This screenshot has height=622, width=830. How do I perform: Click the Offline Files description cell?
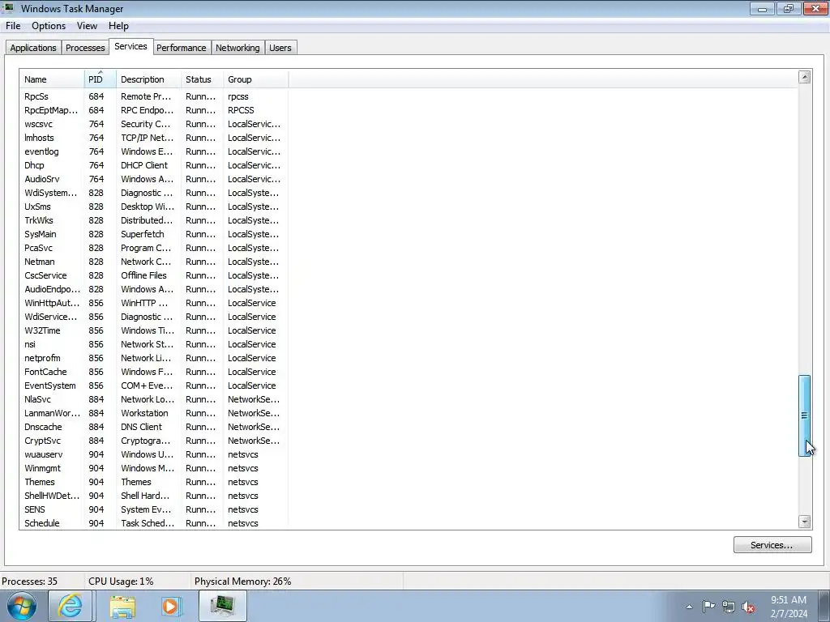click(x=143, y=275)
